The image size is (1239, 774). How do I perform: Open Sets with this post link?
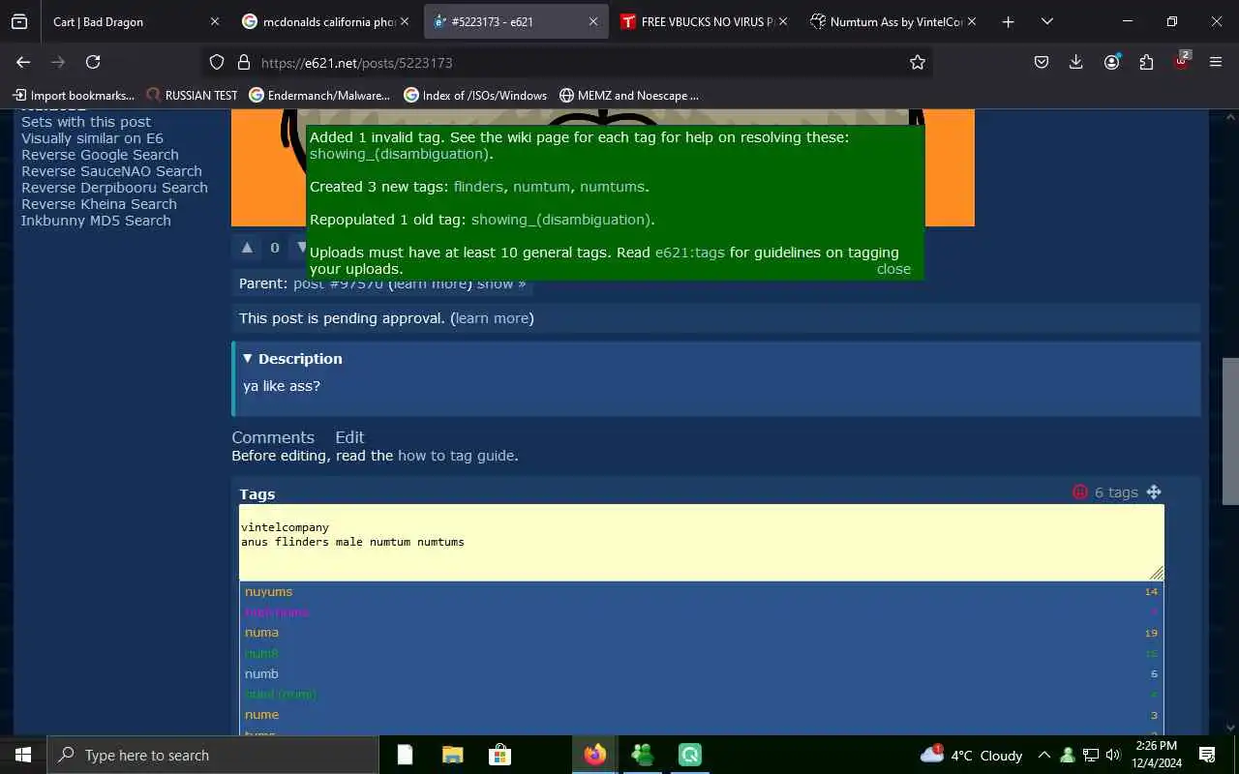point(86,122)
